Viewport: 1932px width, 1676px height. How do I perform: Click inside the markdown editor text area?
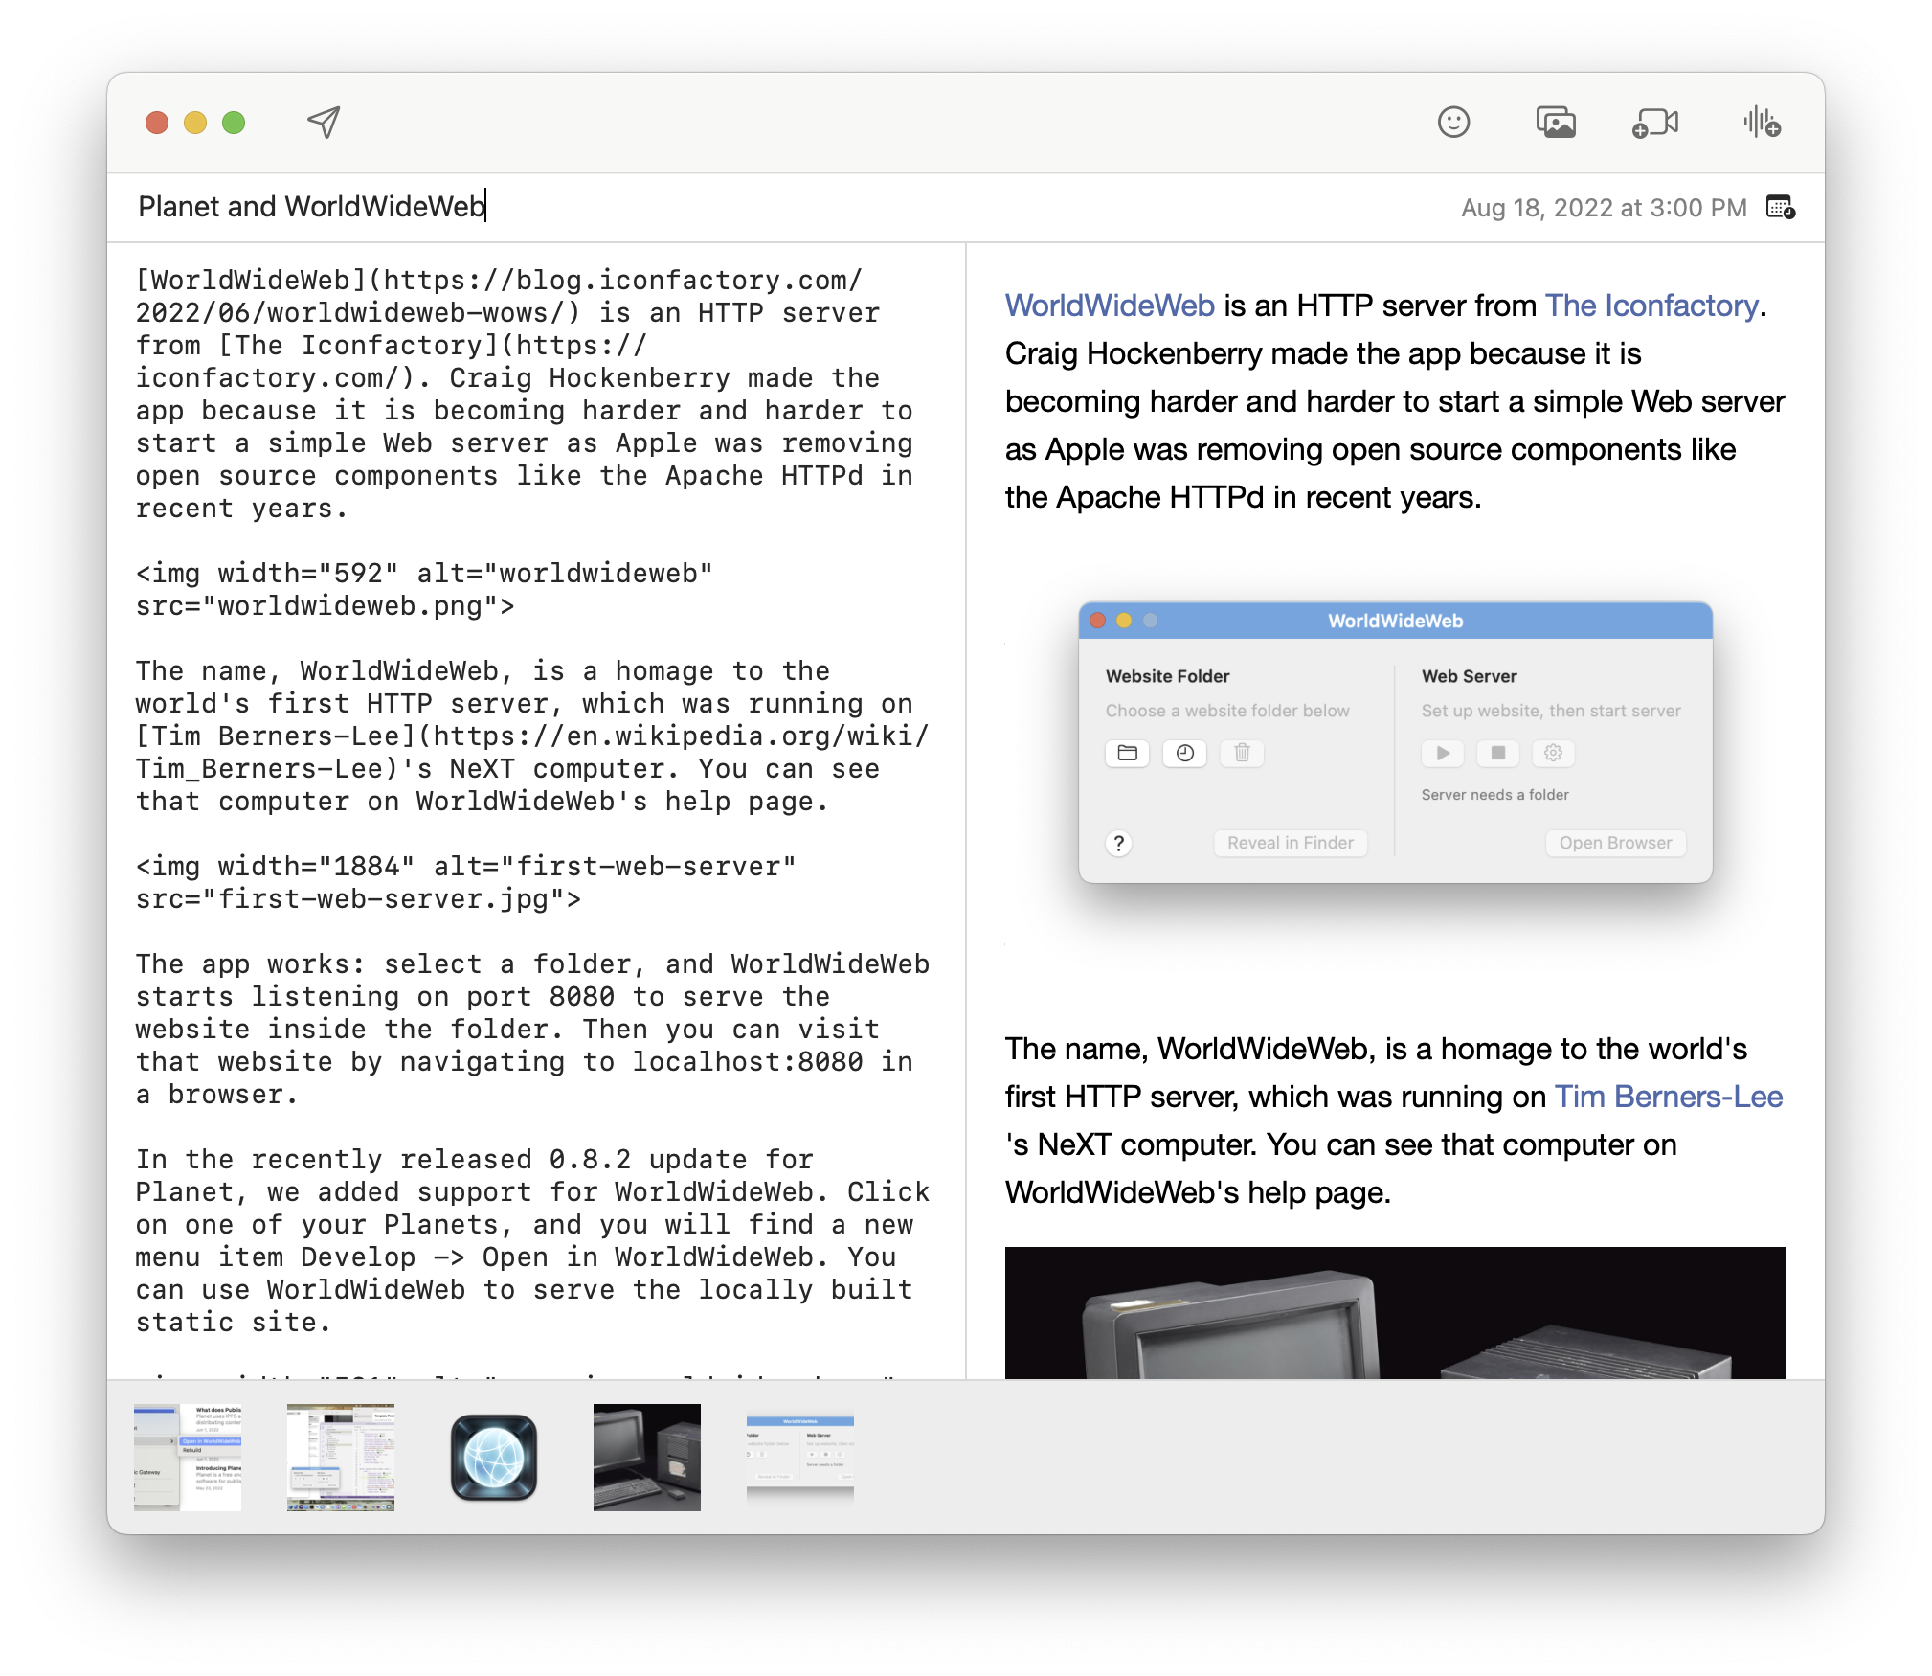tap(534, 809)
